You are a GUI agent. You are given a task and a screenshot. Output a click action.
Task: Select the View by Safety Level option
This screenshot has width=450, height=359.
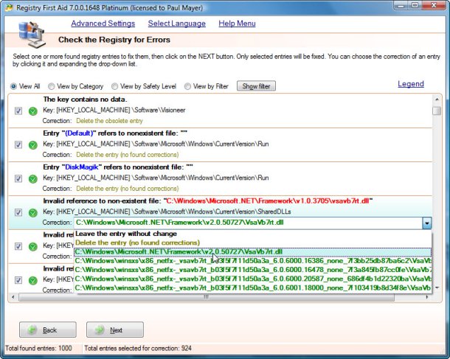pos(114,86)
